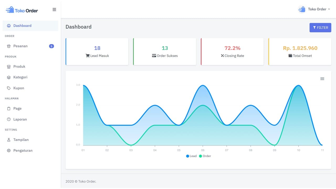Viewport: 336px width, 189px height.
Task: Click the Pengaturan gear icon
Action: coord(9,151)
